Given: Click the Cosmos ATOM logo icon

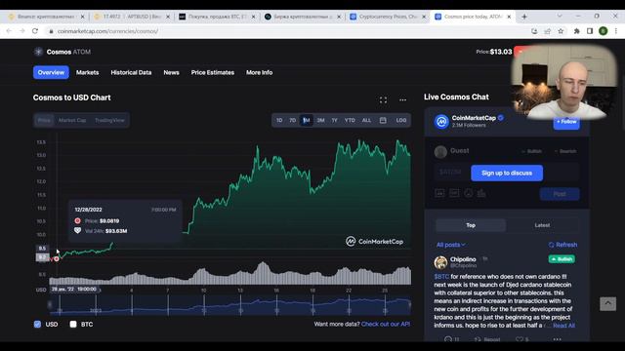Looking at the screenshot, I should [38, 52].
